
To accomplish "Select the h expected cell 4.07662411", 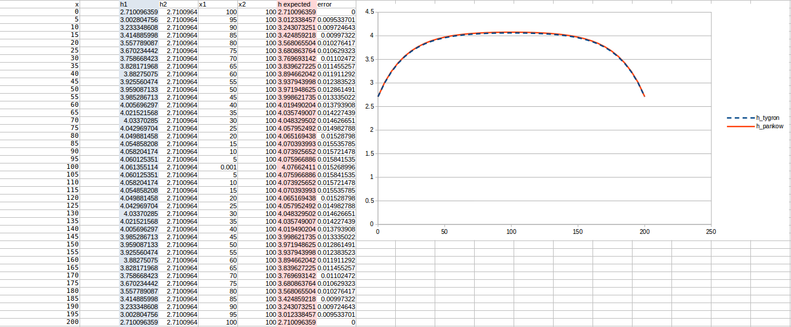I will [x=297, y=167].
